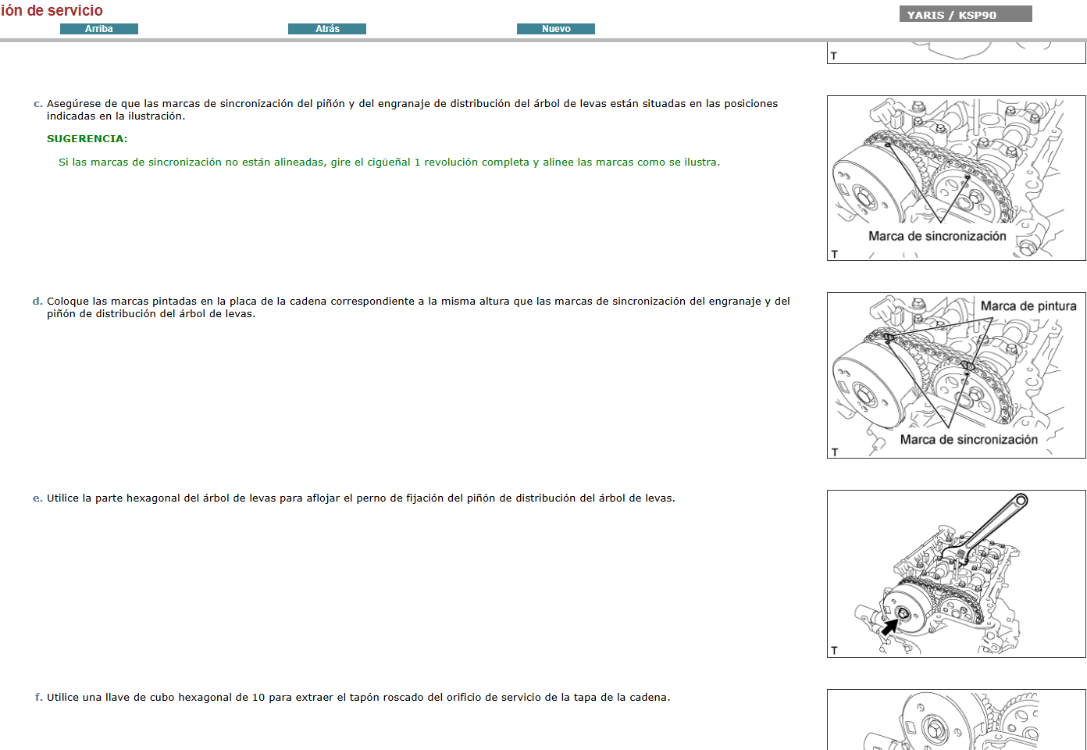This screenshot has width=1087, height=750.
Task: Click step f text about the hex socket
Action: 358,698
